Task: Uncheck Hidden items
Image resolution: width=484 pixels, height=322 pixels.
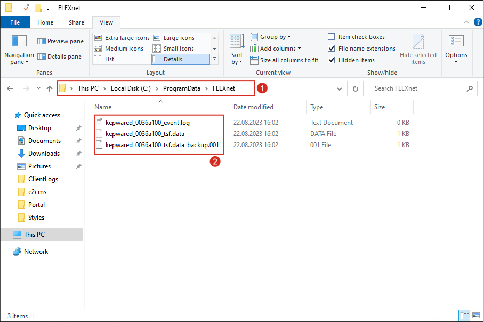Action: tap(331, 60)
